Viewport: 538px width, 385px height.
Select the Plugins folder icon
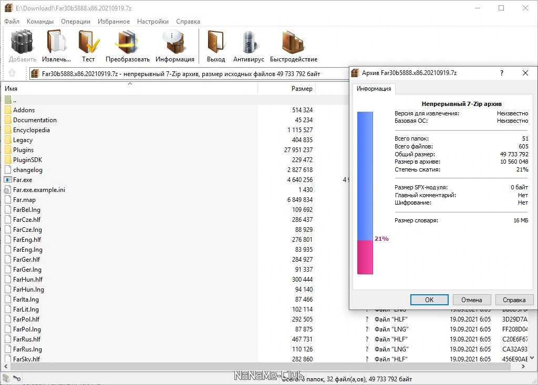pos(8,149)
